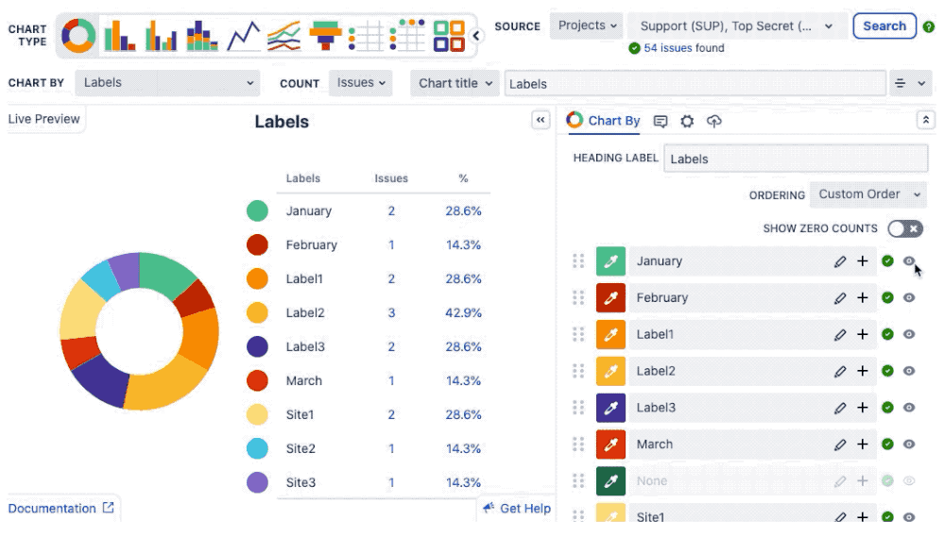Click the plus icon for January
This screenshot has height=537, width=944.
[863, 261]
